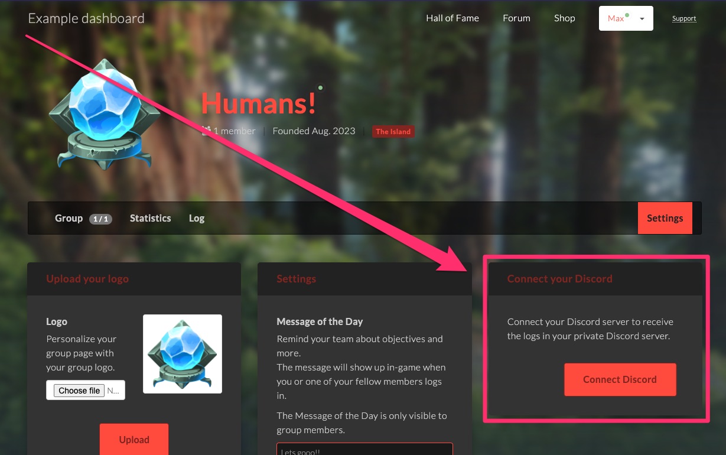The image size is (726, 455).
Task: Open the Max user dropdown menu
Action: (626, 18)
